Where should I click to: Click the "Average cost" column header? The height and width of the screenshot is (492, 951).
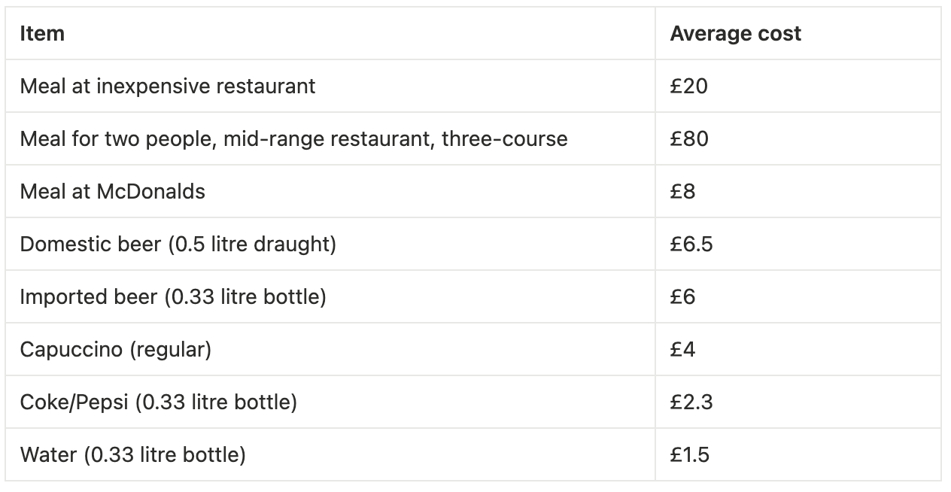pos(735,34)
